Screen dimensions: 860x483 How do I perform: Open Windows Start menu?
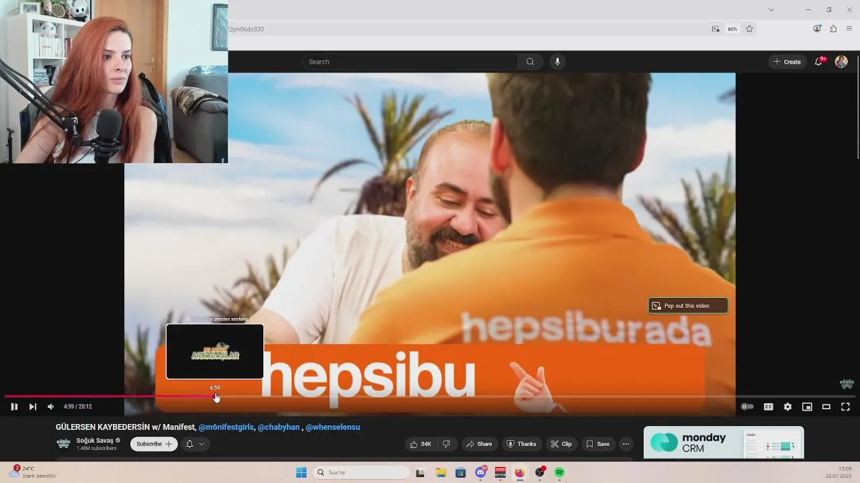click(301, 473)
